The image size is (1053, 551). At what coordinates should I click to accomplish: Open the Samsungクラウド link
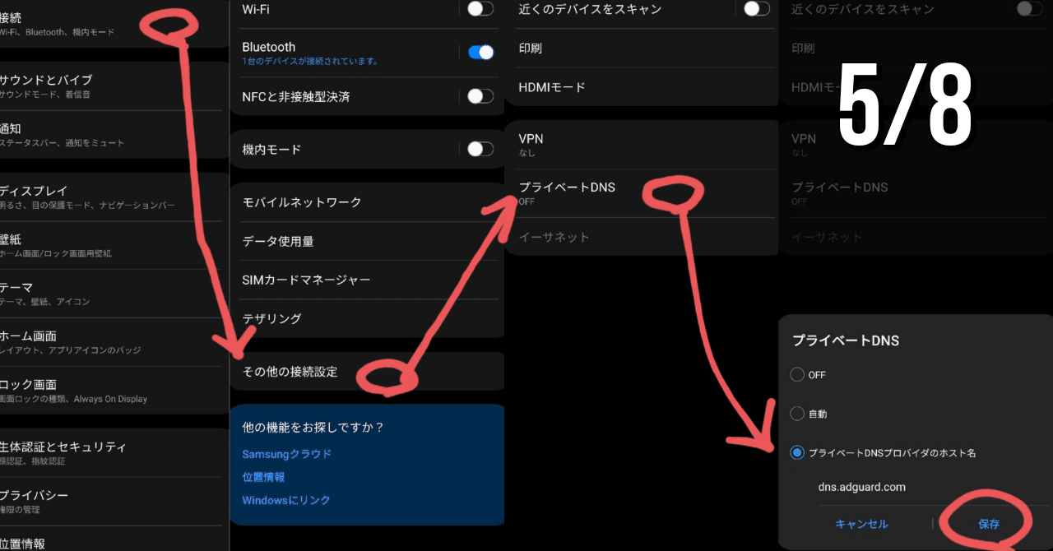click(286, 454)
